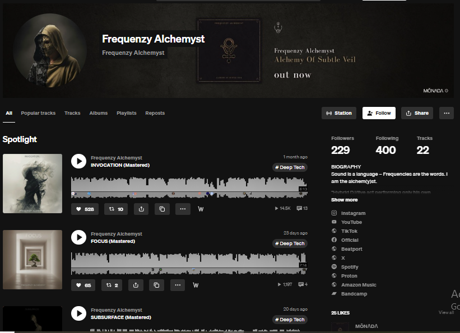Open the more options ellipsis on INVOCATION
This screenshot has width=460, height=333.
point(183,209)
